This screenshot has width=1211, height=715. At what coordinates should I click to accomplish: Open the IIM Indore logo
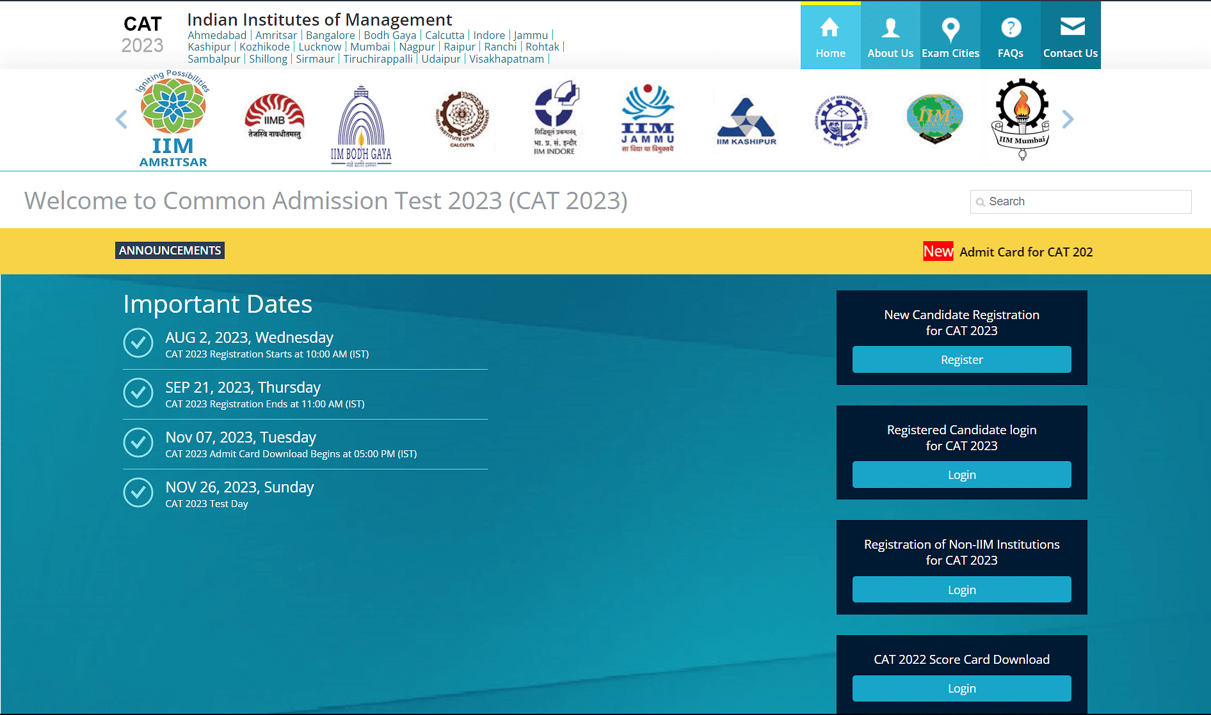[x=556, y=118]
